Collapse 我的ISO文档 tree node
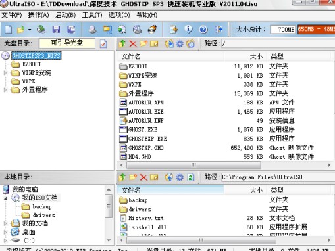 point(6,198)
